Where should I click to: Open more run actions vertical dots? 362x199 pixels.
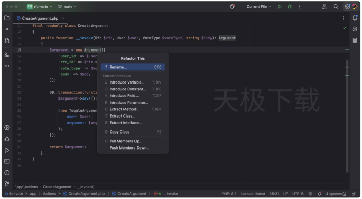299,7
